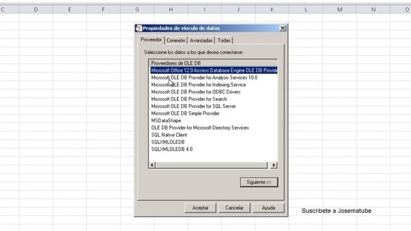Screen dimensions: 411x231
Task: Select column M header in spreadsheet
Action: tap(340, 10)
